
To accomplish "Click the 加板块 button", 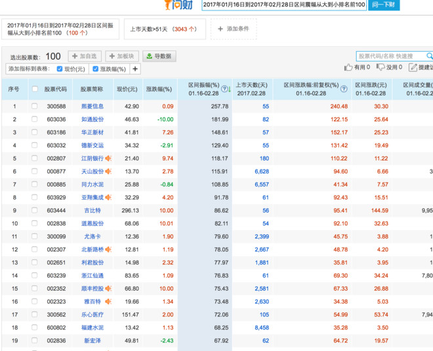I will point(122,56).
